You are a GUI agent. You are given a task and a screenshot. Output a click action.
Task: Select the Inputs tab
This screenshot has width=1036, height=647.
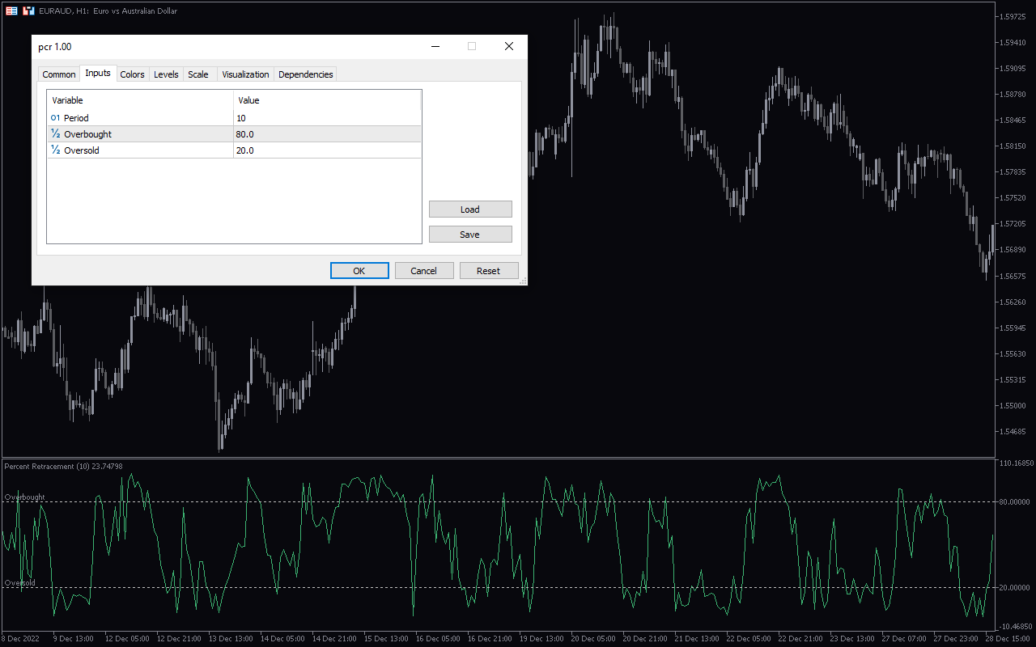tap(98, 74)
